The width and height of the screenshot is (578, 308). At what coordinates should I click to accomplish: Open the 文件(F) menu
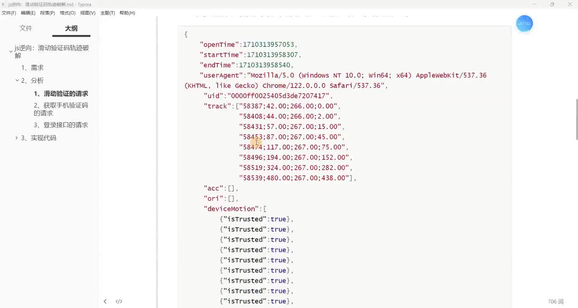pyautogui.click(x=9, y=13)
